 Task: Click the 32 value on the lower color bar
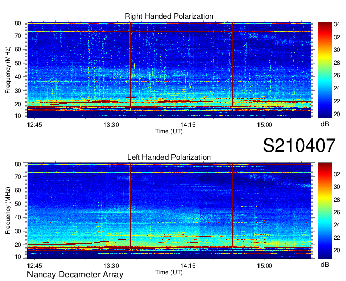point(337,174)
